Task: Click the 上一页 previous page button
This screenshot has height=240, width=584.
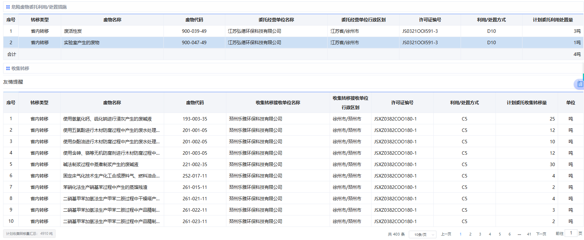Action: pyautogui.click(x=446, y=234)
